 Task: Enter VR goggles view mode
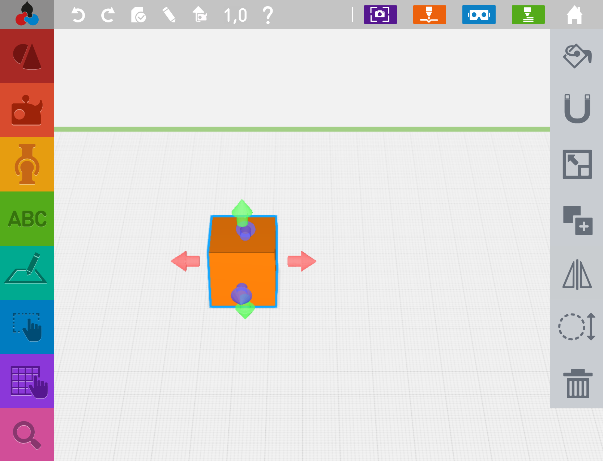pos(479,14)
